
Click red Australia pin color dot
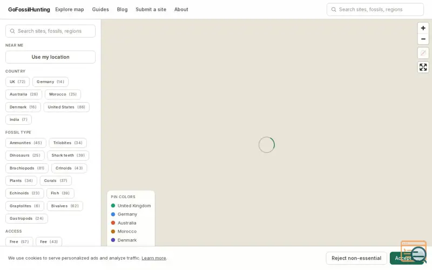(x=113, y=222)
